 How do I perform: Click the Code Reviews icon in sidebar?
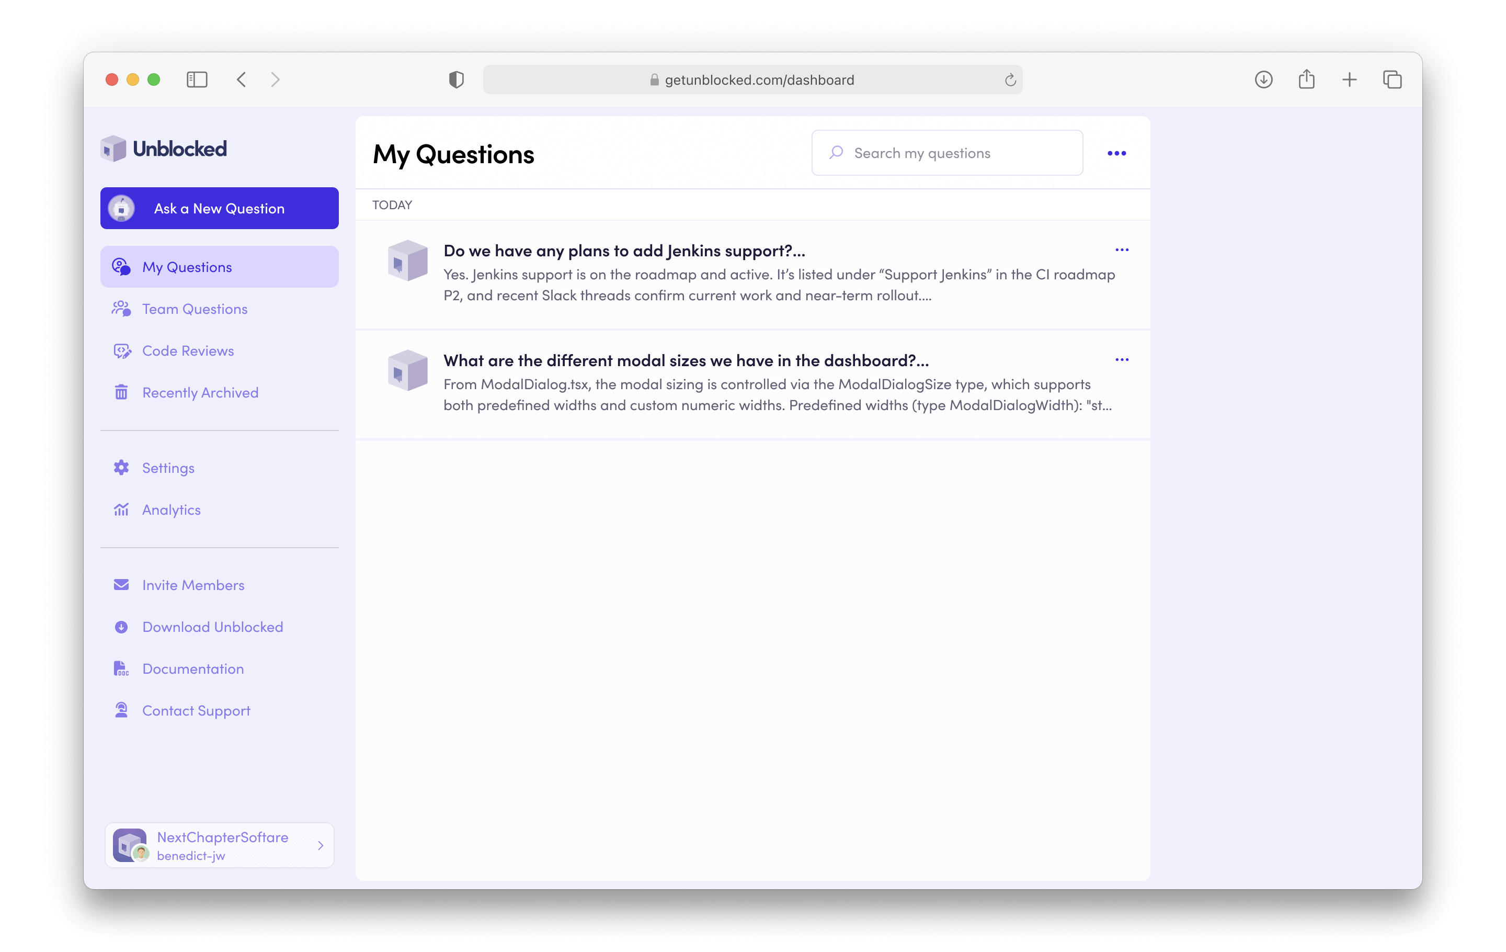tap(121, 351)
